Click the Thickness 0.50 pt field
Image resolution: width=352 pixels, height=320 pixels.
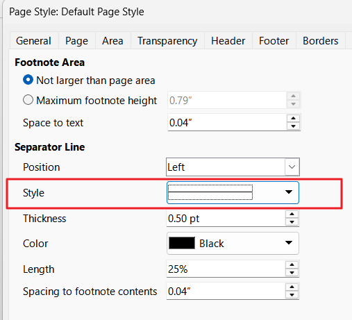pyautogui.click(x=226, y=219)
